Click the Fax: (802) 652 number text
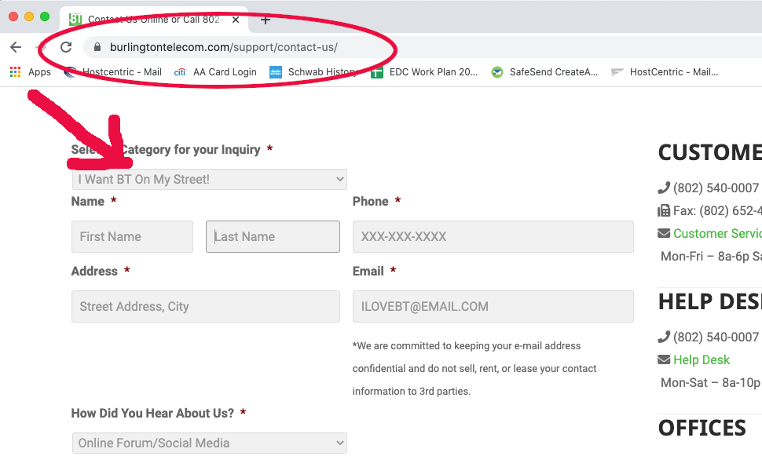The image size is (762, 456). click(x=717, y=211)
